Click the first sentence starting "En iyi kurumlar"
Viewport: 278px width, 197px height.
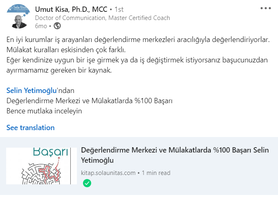[138, 41]
